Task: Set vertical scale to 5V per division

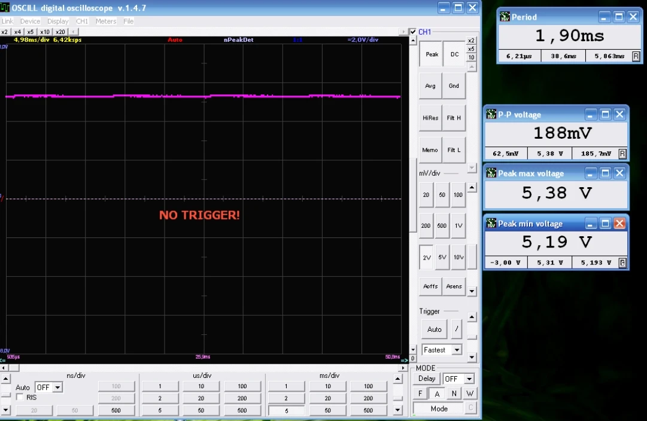Action: 442,258
